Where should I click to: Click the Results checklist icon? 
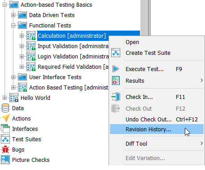click(116, 81)
